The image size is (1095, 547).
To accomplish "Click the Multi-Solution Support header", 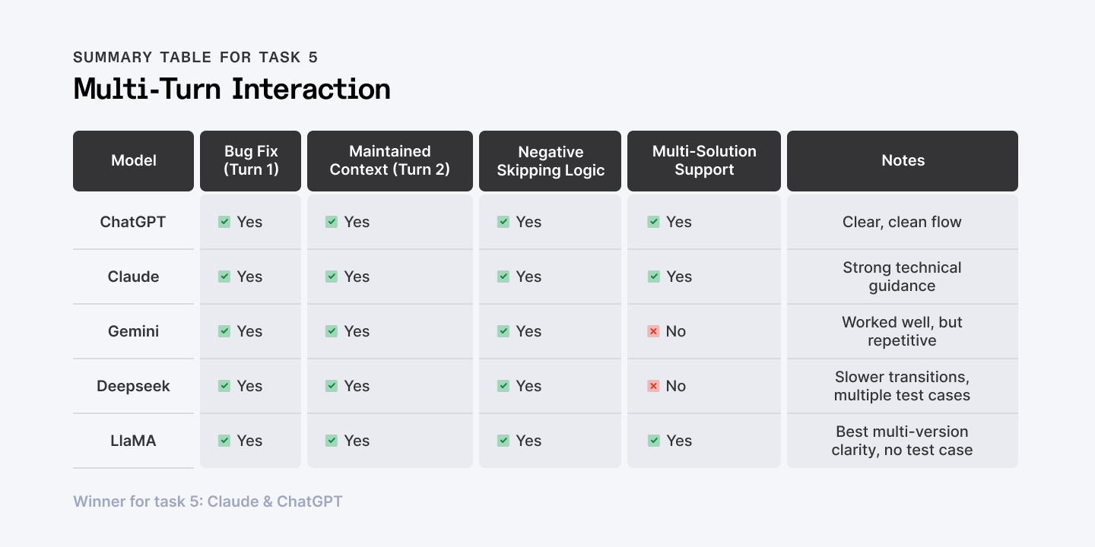I will click(704, 160).
